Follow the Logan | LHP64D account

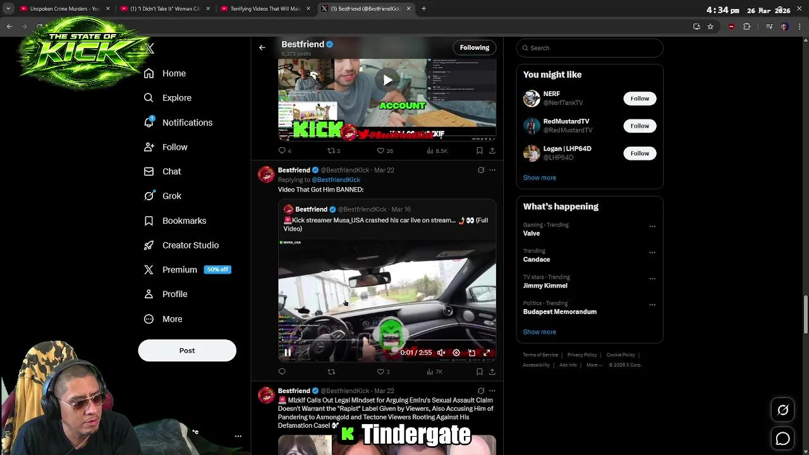[640, 153]
